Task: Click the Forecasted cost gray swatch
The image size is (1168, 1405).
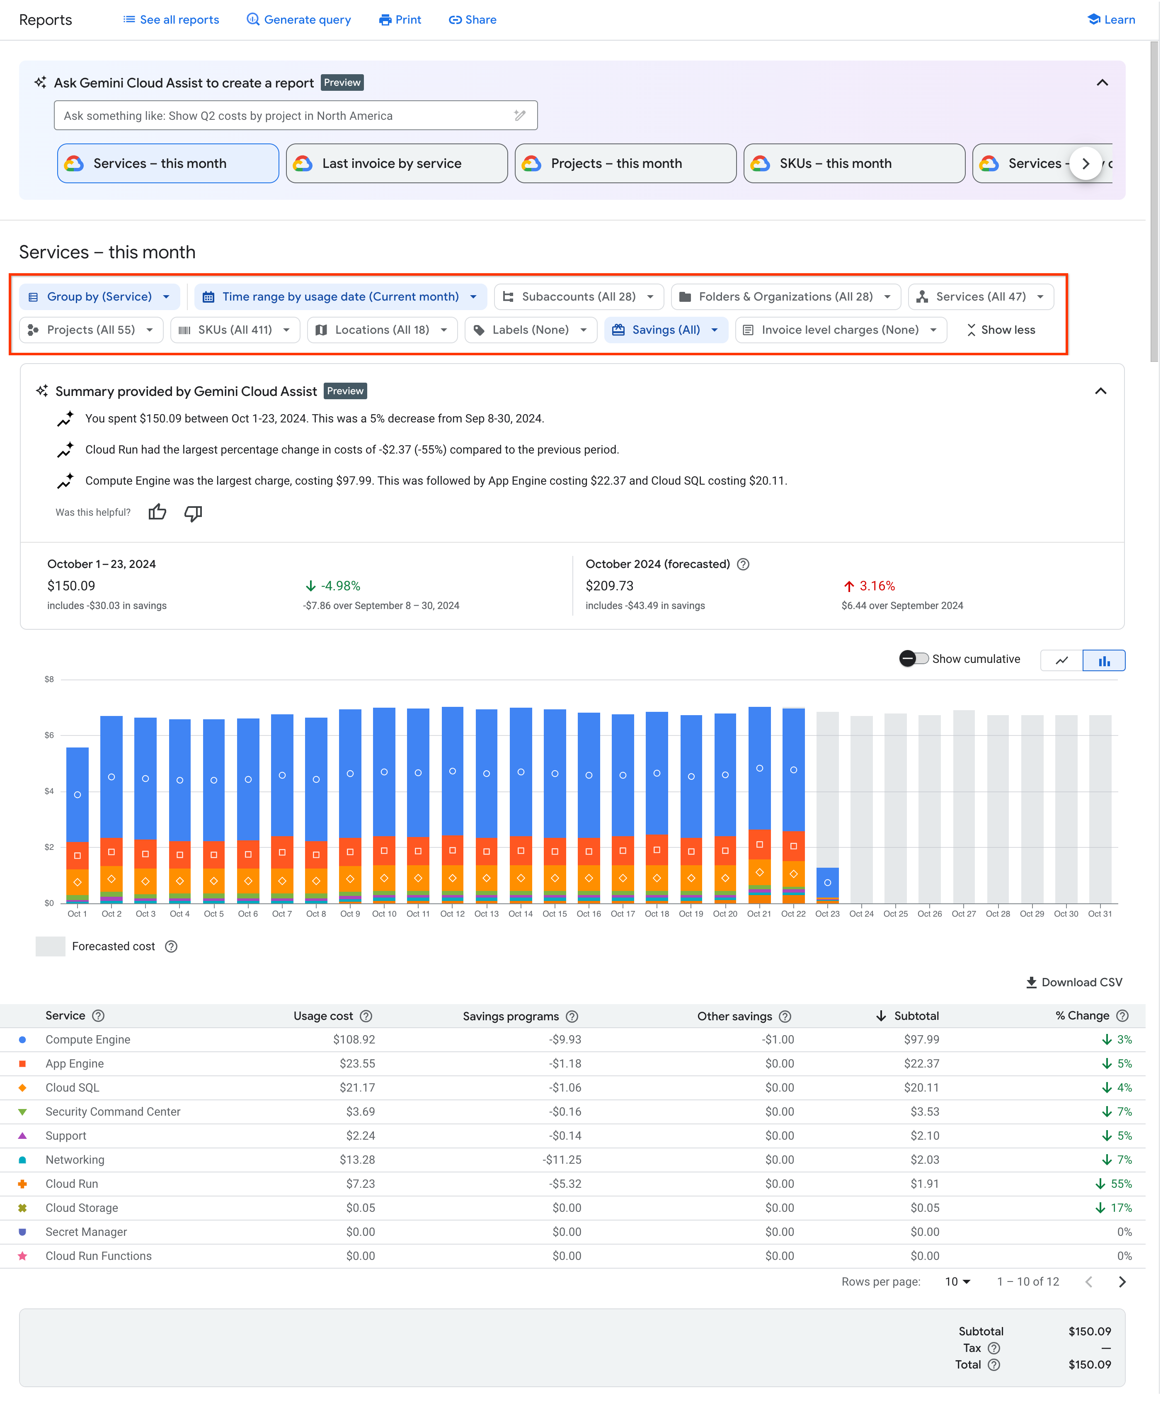Action: (50, 946)
